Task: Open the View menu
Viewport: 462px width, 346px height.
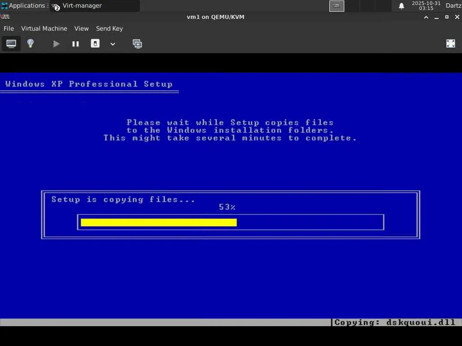Action: 81,28
